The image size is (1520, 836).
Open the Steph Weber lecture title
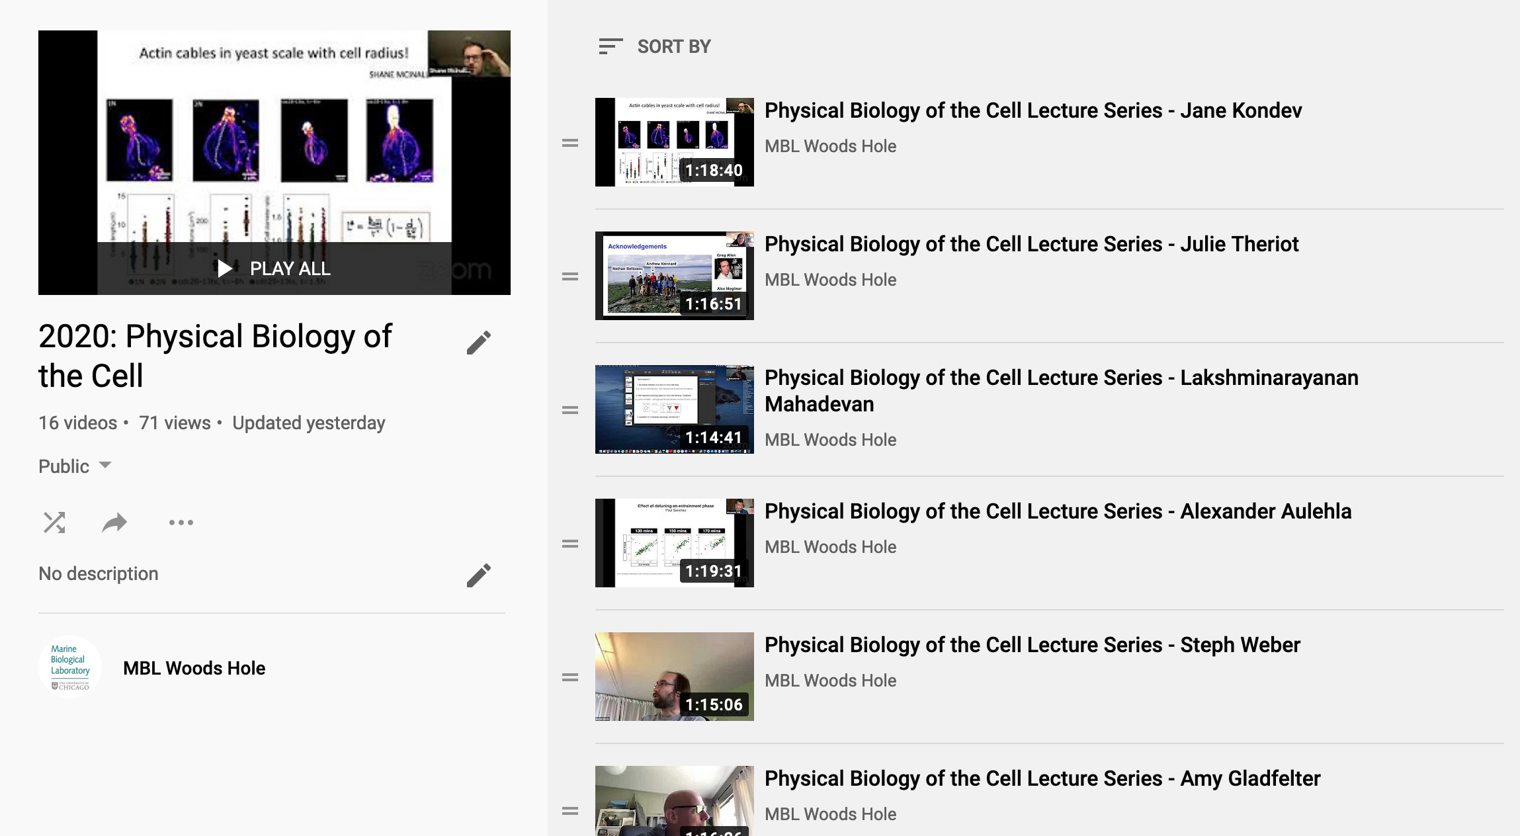1033,645
